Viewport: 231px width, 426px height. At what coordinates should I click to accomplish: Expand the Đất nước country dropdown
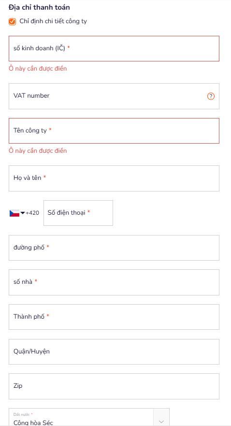coord(89,417)
